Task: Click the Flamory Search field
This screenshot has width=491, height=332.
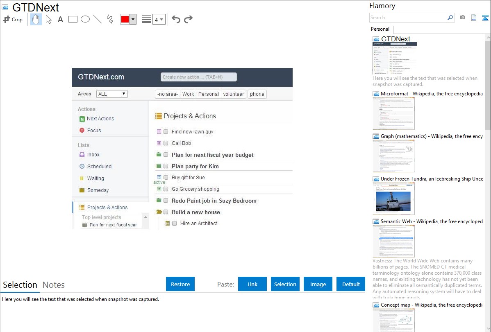Action: (408, 18)
